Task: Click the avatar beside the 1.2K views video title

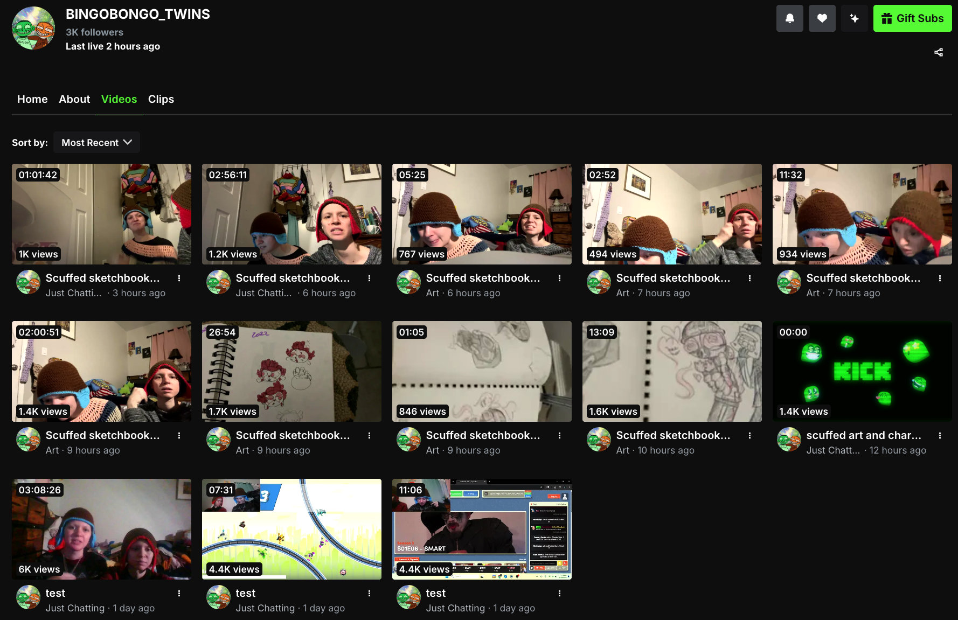Action: pos(219,282)
